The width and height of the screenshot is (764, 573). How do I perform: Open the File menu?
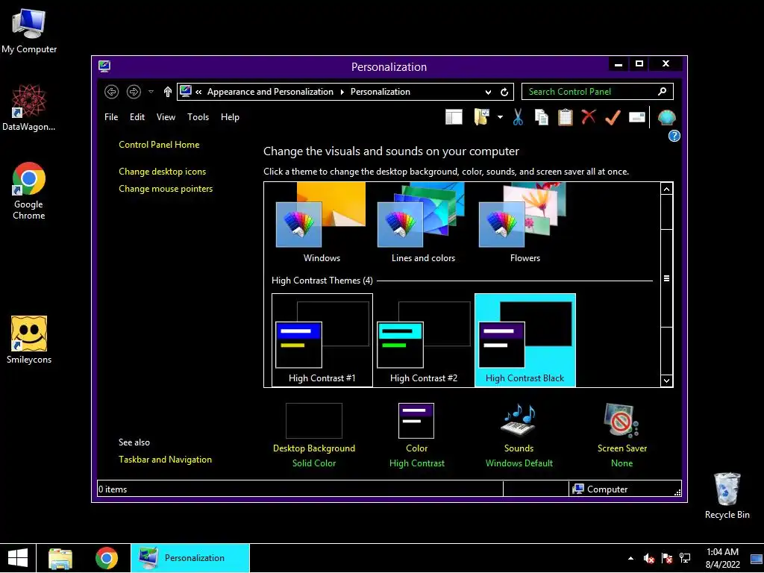(111, 117)
